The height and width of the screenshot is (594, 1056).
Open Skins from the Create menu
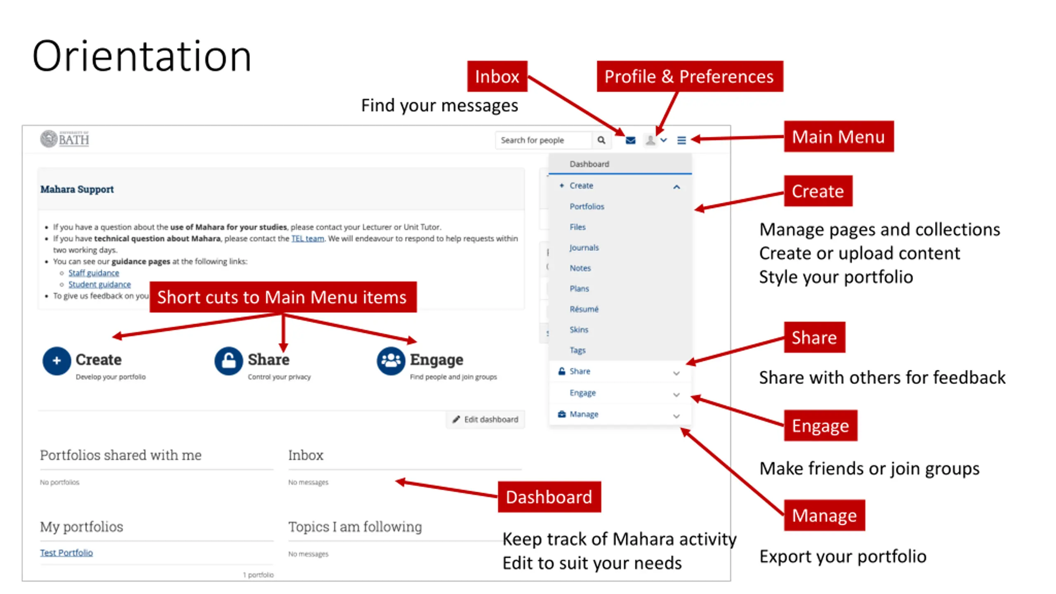click(578, 330)
